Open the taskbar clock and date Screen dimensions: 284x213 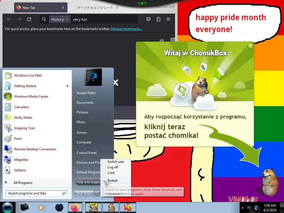coord(270,208)
